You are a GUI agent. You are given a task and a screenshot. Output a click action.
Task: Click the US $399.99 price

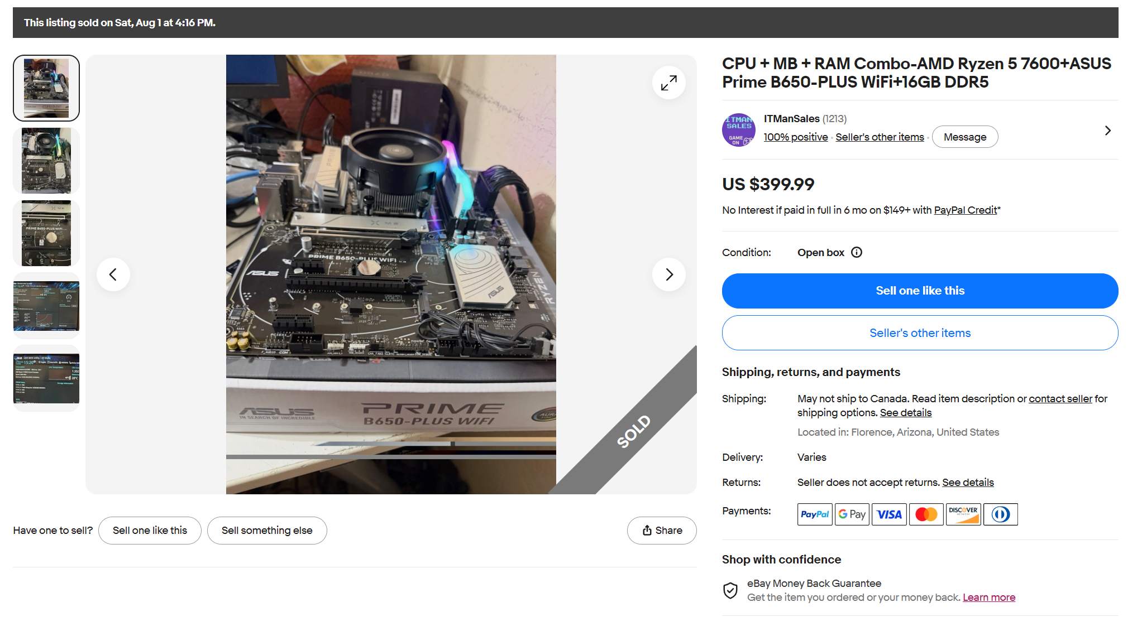click(x=768, y=184)
